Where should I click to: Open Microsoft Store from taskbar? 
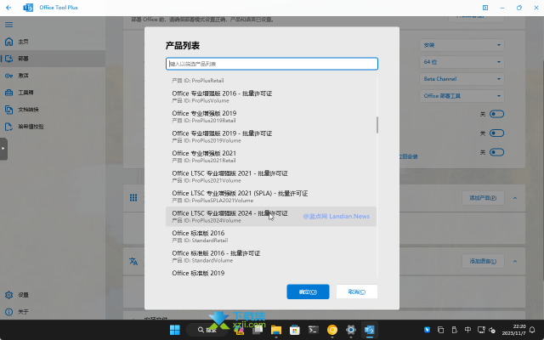pos(295,330)
